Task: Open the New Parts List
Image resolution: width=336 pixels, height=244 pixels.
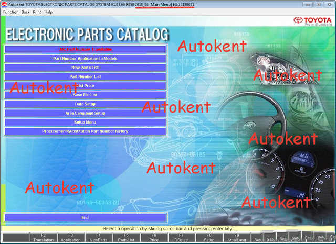Action: click(85, 68)
